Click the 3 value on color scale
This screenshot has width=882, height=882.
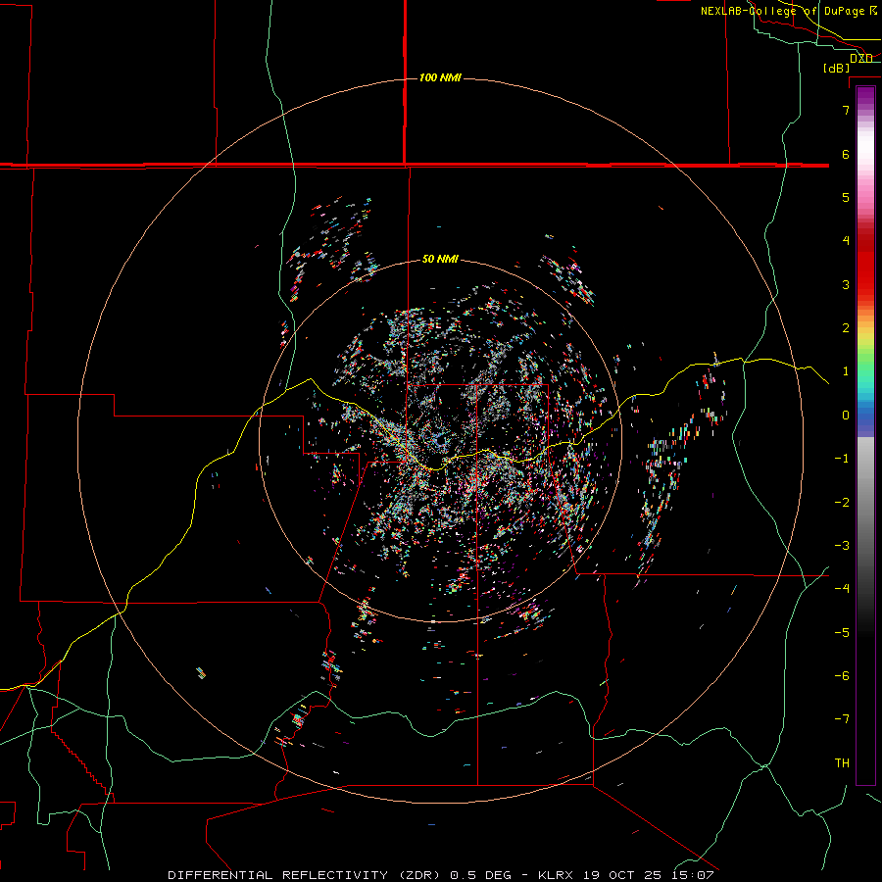(x=846, y=284)
